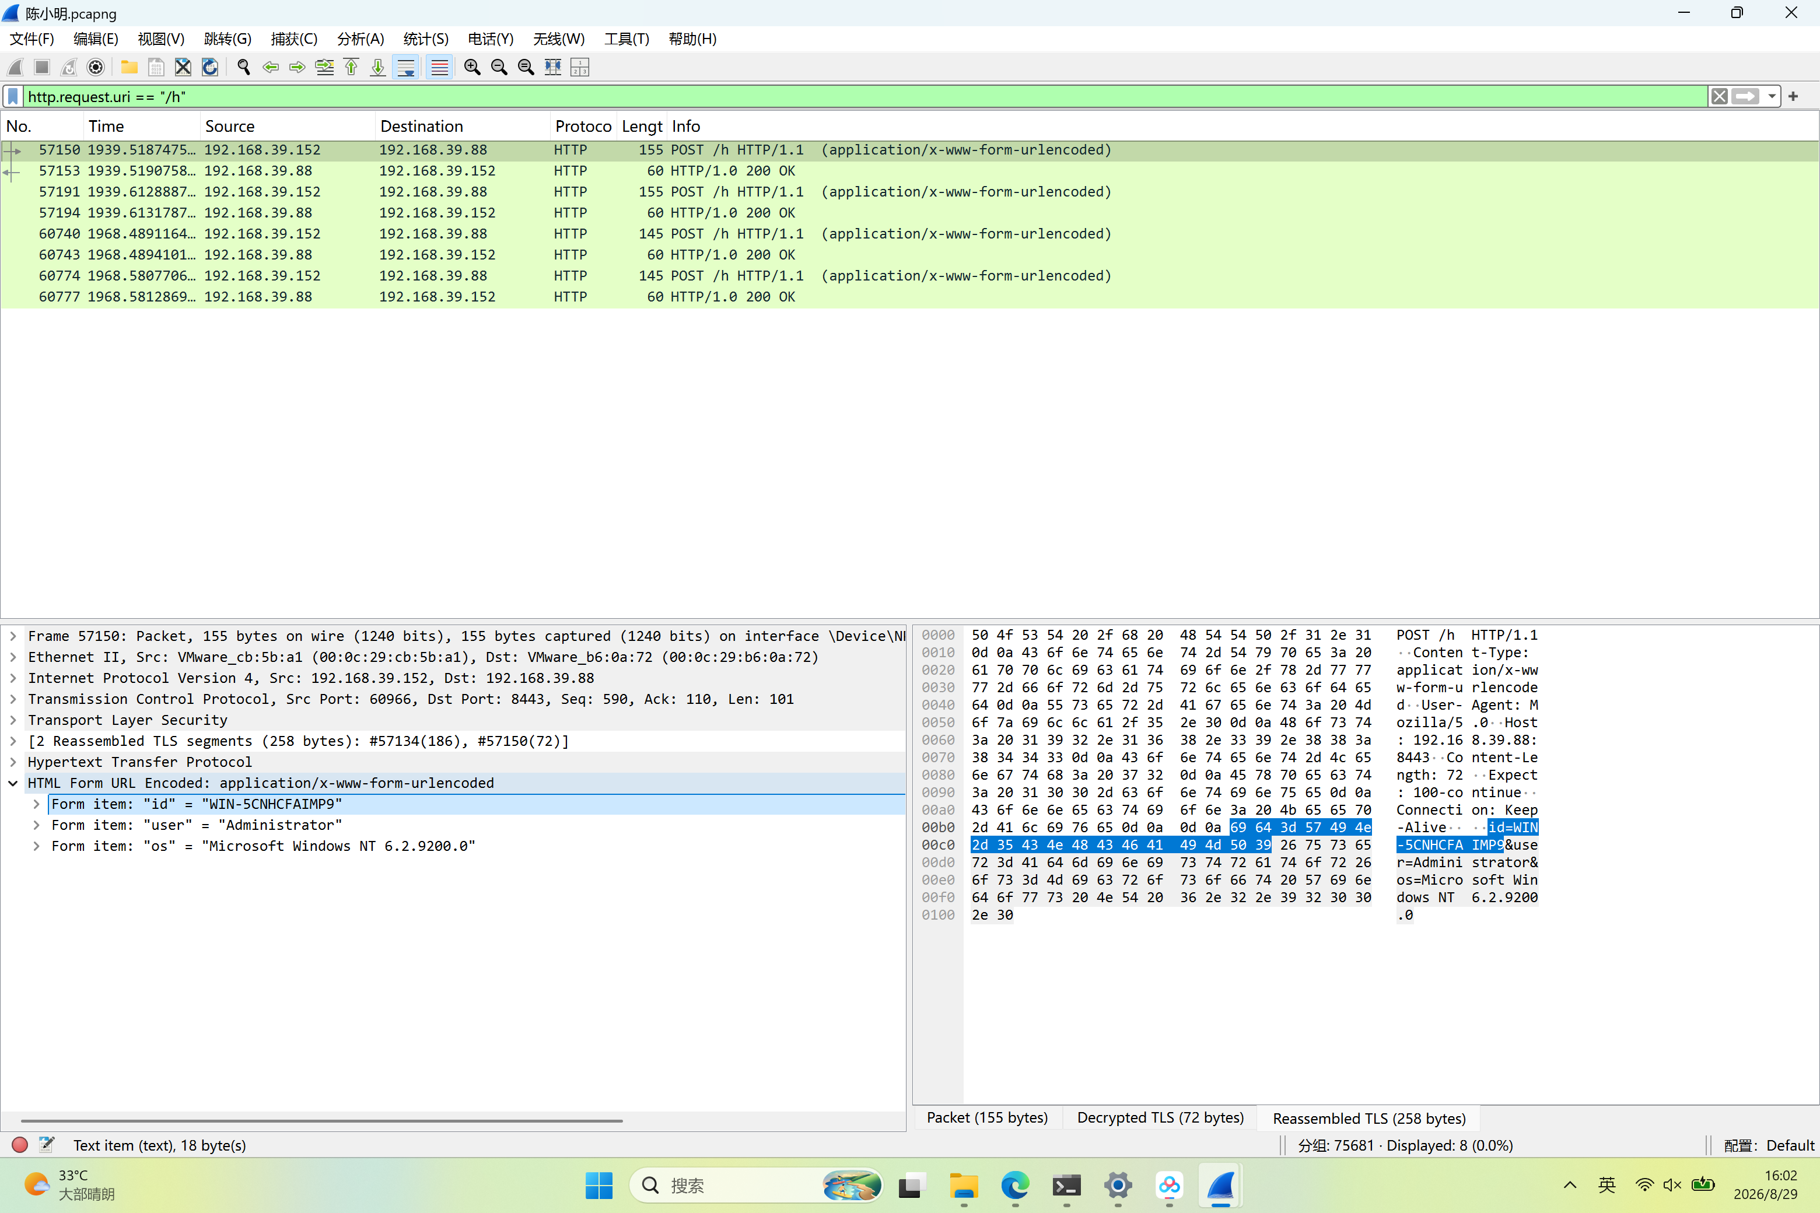Open File Explorer from the taskbar
Viewport: 1820px width, 1213px height.
(x=964, y=1185)
